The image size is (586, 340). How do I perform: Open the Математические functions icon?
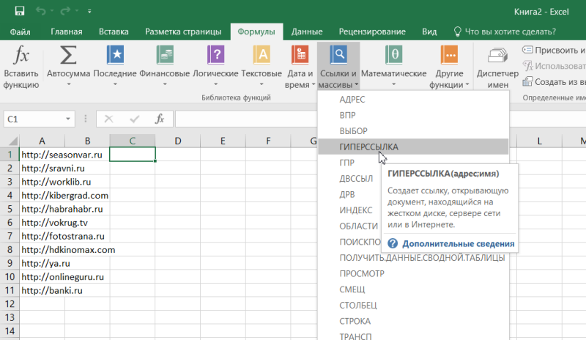394,55
